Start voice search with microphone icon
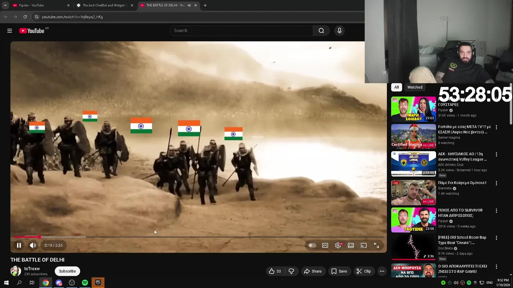 339,31
